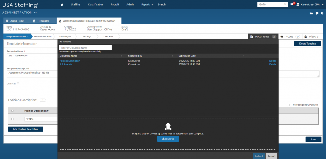Sort by Document Name column
The height and width of the screenshot is (159, 326).
[68, 56]
